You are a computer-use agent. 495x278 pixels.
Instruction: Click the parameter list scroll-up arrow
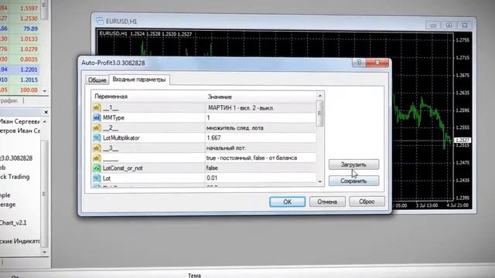pyautogui.click(x=319, y=96)
